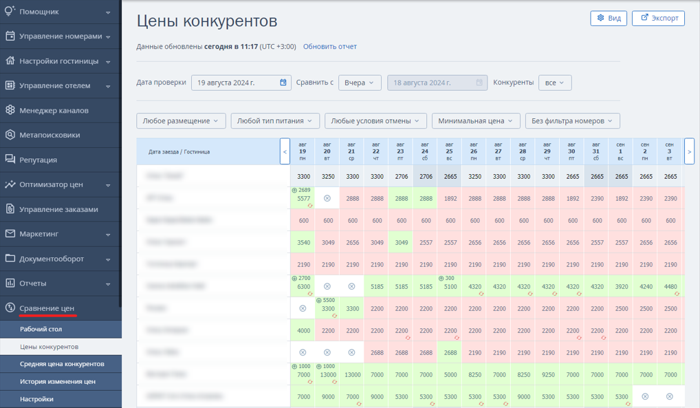Viewport: 700px width, 408px height.
Task: Open Любой тип питания dropdown
Action: click(275, 120)
